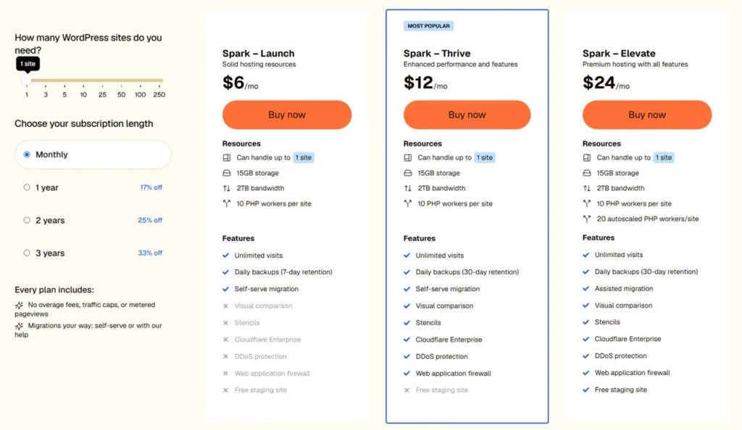This screenshot has width=742, height=430.
Task: Click the PHP workers icon in Spark – Launch
Action: (x=227, y=203)
